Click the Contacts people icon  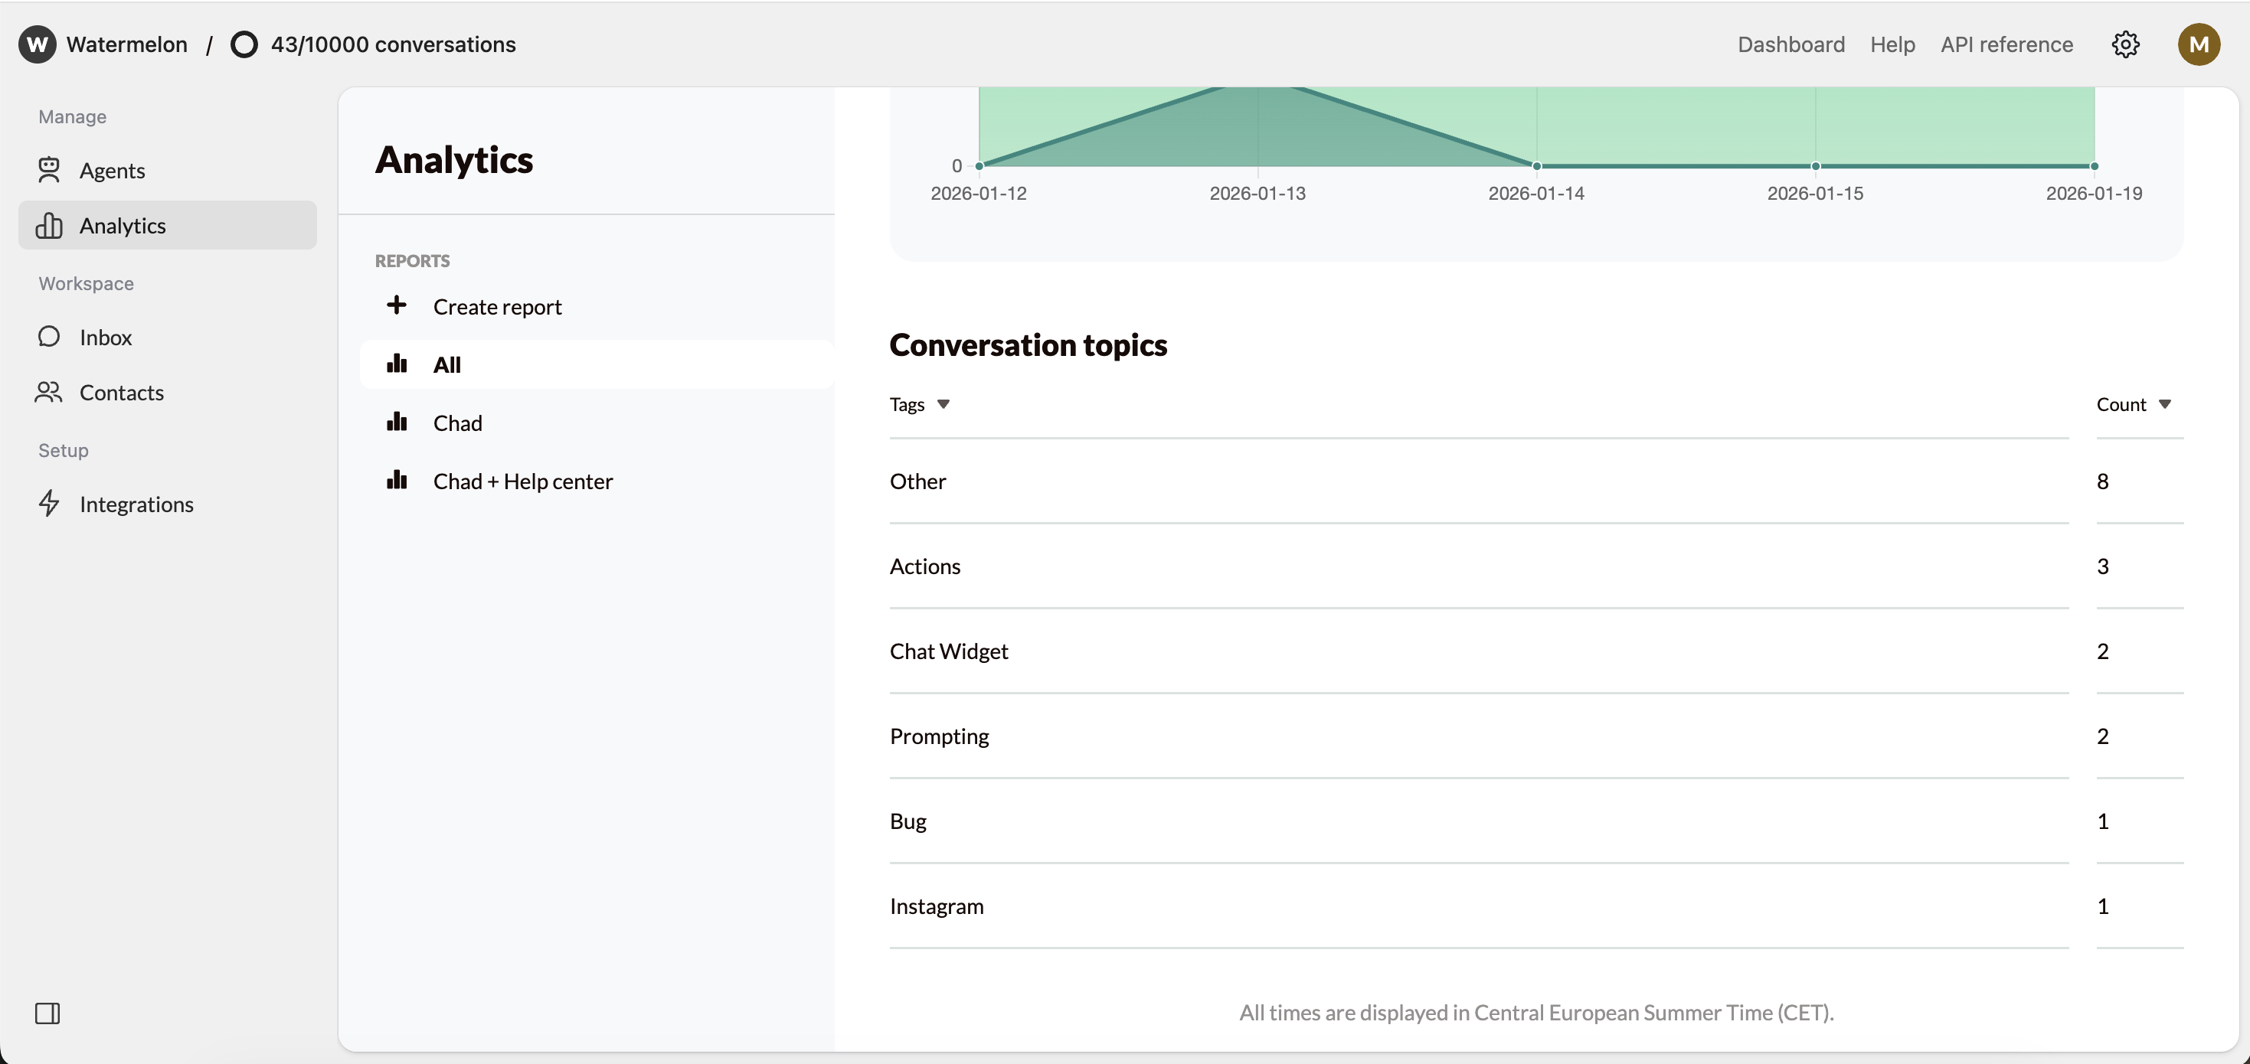(x=49, y=393)
